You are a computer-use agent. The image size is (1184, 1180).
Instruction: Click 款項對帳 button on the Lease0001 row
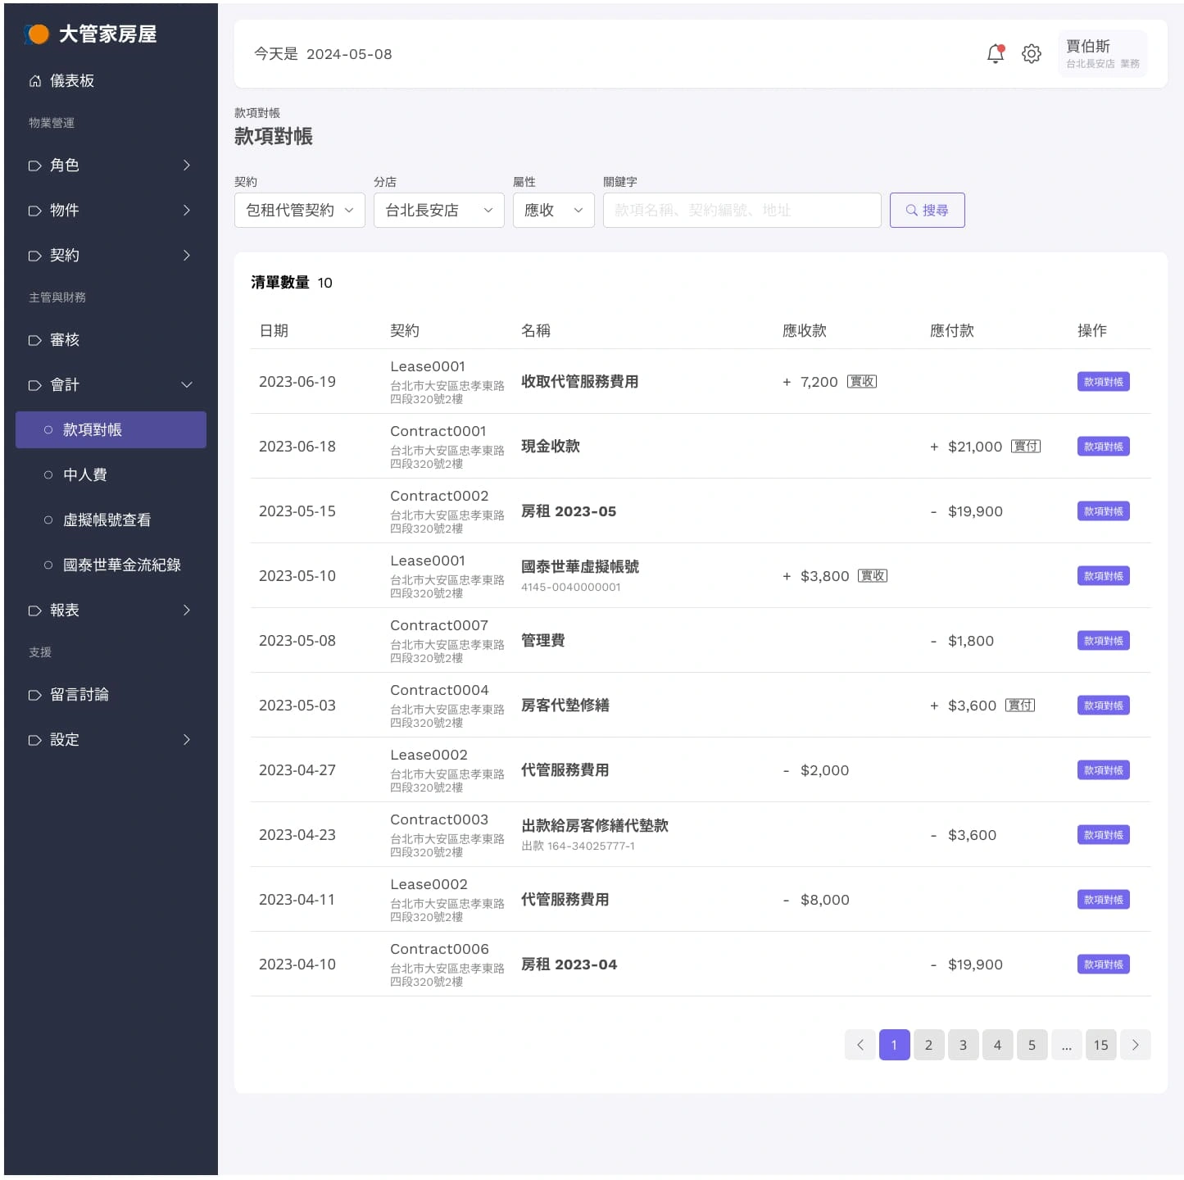[x=1103, y=381]
